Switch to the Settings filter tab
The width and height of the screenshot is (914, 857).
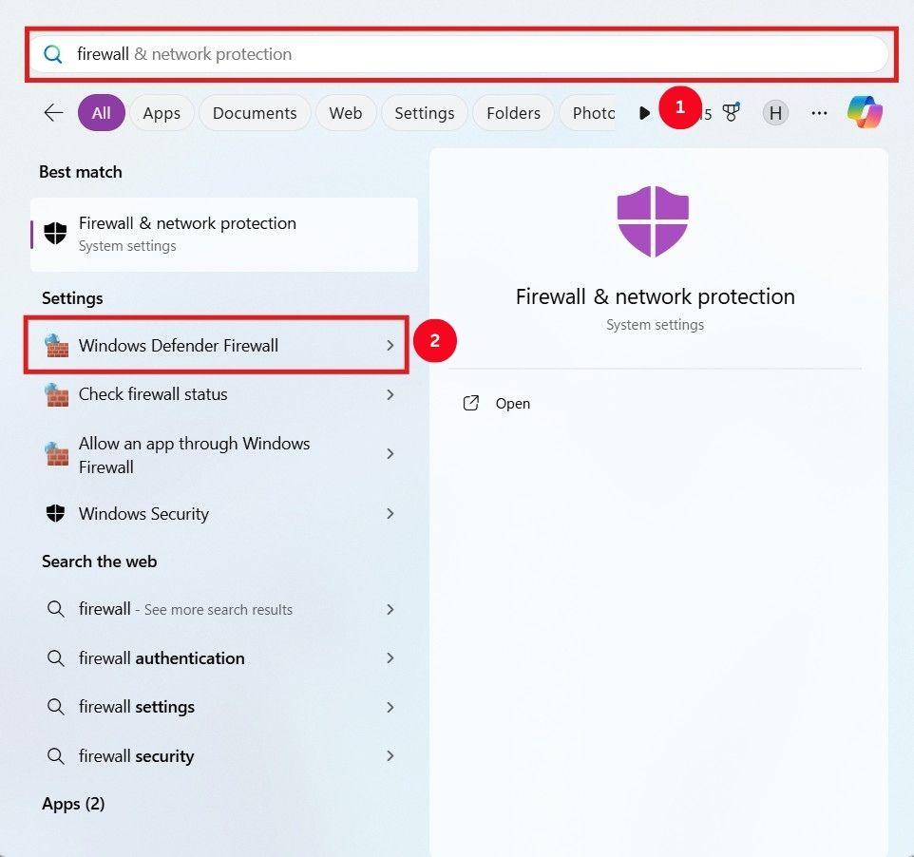tap(425, 112)
